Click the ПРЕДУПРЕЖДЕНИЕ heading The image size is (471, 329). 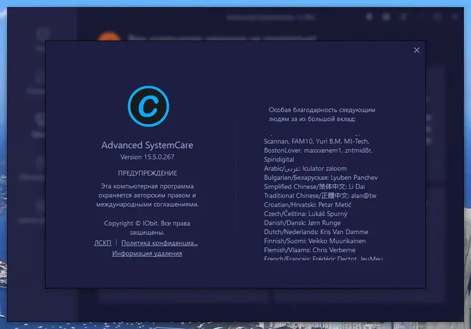(x=147, y=173)
